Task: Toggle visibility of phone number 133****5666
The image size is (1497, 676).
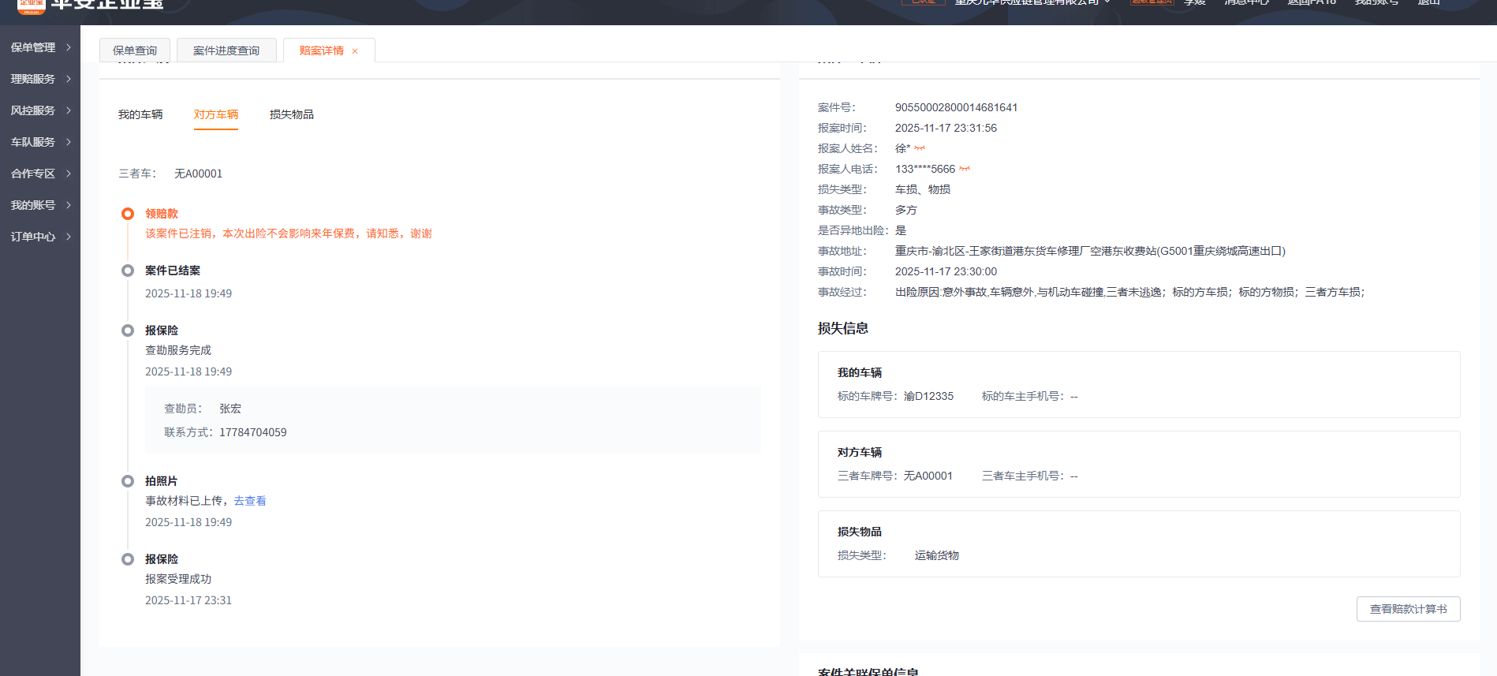Action: (x=965, y=169)
